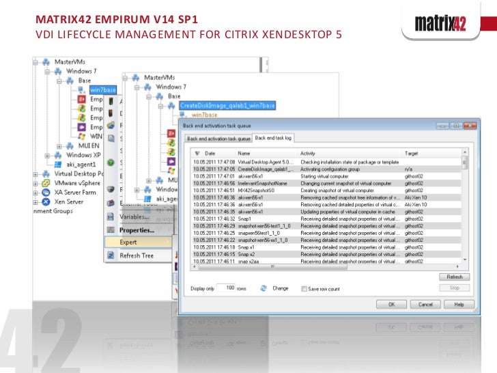The width and height of the screenshot is (497, 373).
Task: Select the IrrelevantSnapshotName log row
Action: tap(326, 183)
